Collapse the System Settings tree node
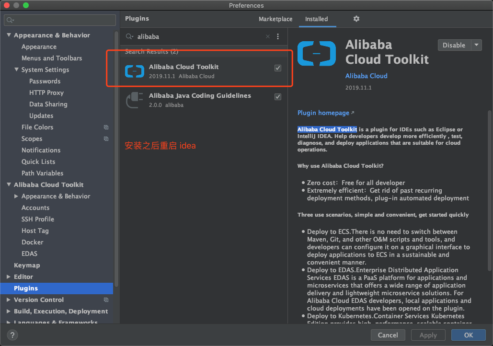 pyautogui.click(x=17, y=69)
